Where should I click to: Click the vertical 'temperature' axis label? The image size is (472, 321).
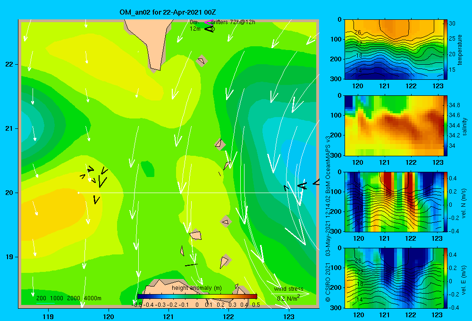point(460,50)
